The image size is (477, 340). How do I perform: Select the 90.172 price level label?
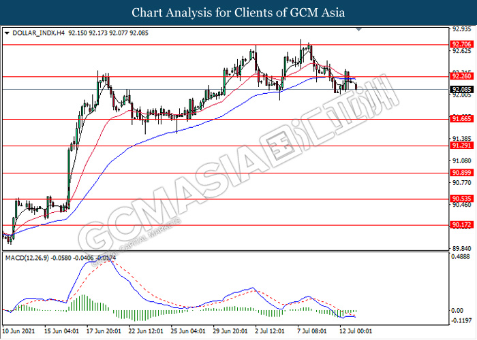461,225
